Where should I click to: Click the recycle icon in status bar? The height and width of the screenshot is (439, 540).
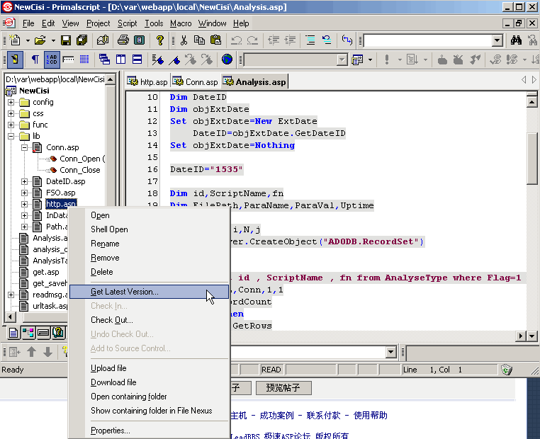click(507, 370)
